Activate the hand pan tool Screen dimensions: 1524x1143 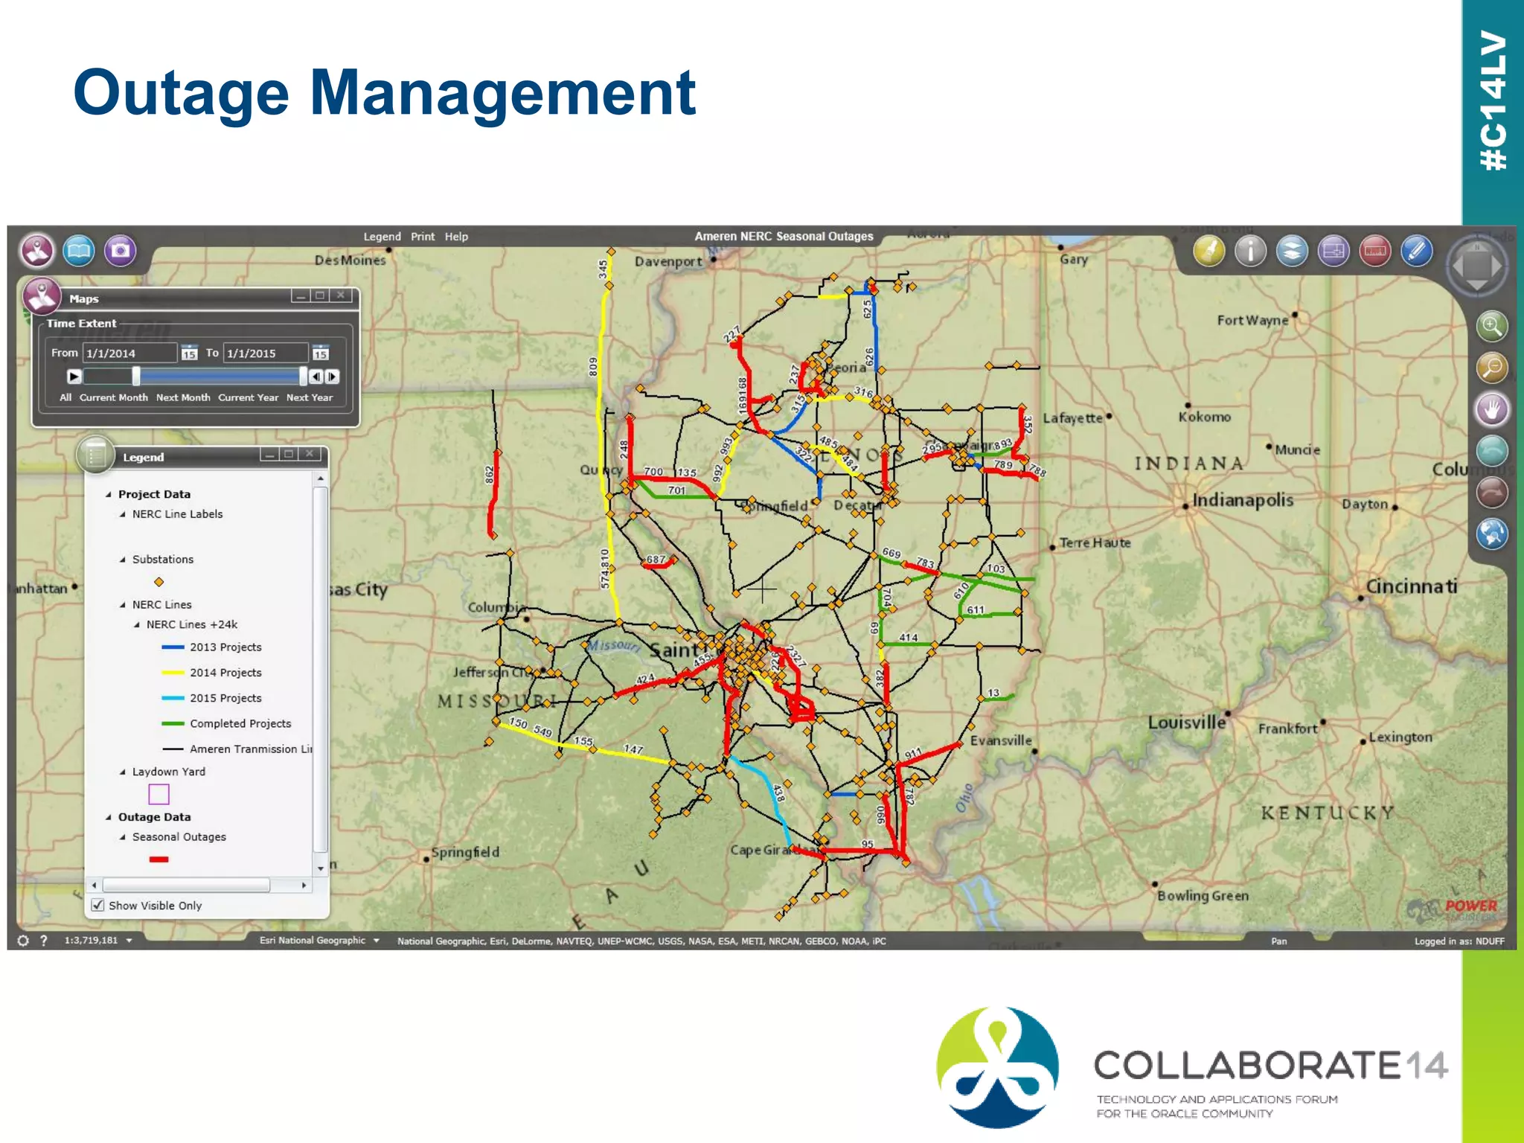coord(1491,409)
